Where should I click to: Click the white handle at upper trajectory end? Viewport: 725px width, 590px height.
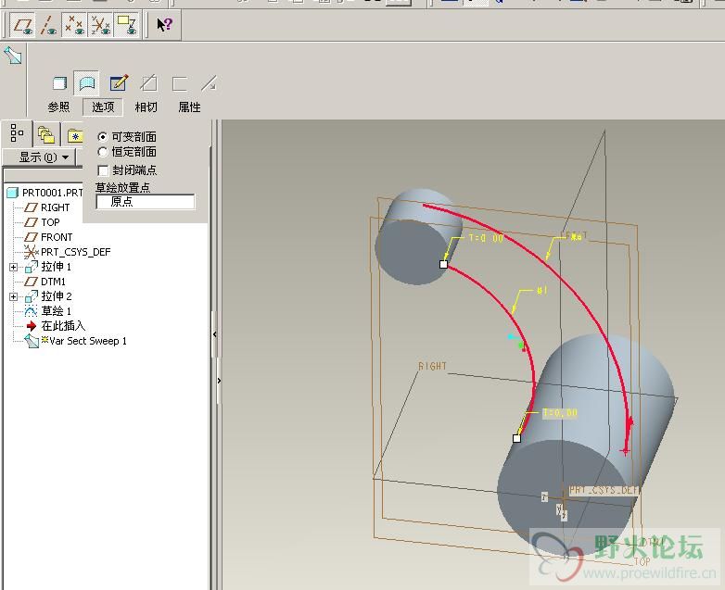coord(443,264)
